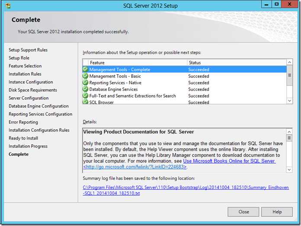301x226 pixels.
Task: Click Disk Space Requirements step
Action: (33, 90)
